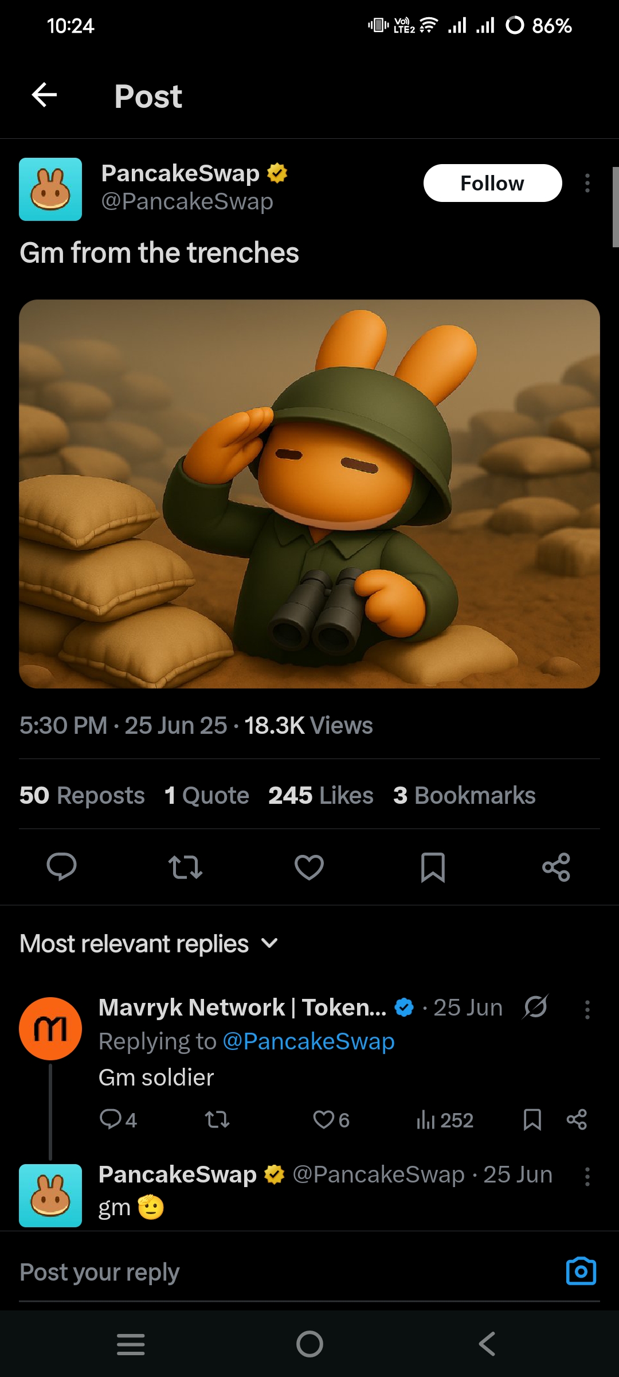Open the main post's three-dot menu
619x1377 pixels.
(587, 183)
